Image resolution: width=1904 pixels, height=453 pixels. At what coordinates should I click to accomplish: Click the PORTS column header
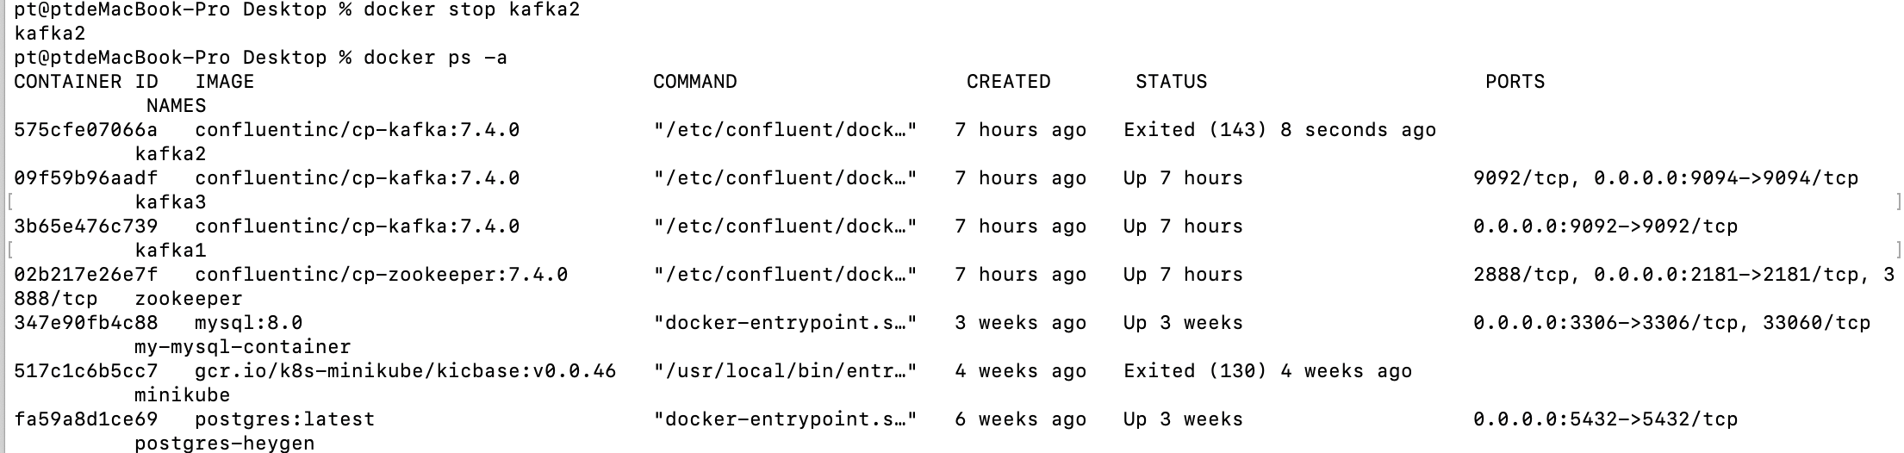point(1515,82)
